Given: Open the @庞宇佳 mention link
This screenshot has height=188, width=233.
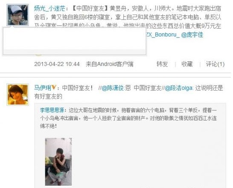Looking at the screenshot, I should (x=192, y=35).
